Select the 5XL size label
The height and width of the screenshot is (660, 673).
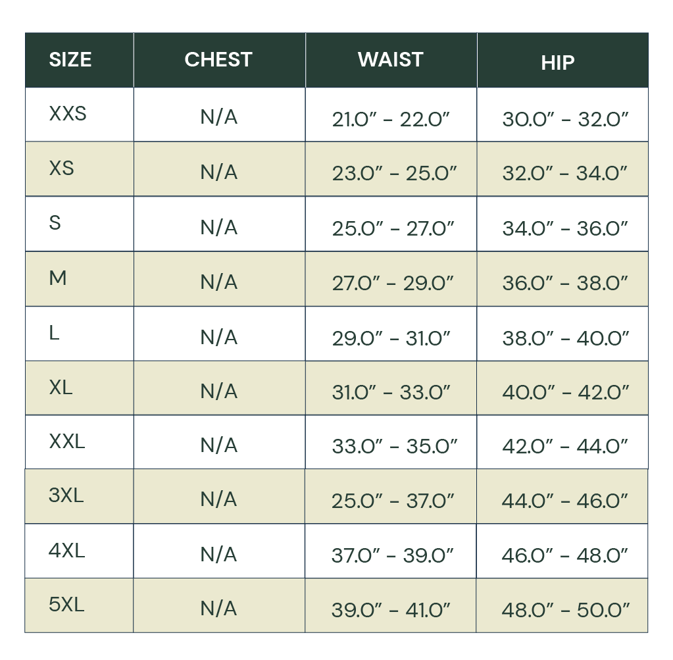[x=66, y=605]
